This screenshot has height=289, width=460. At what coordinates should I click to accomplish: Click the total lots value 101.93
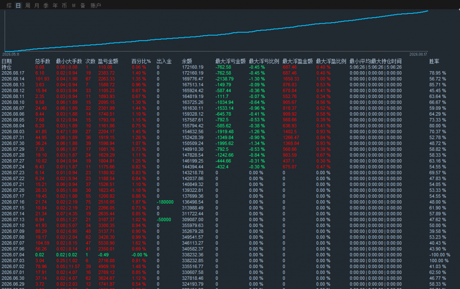42,79
